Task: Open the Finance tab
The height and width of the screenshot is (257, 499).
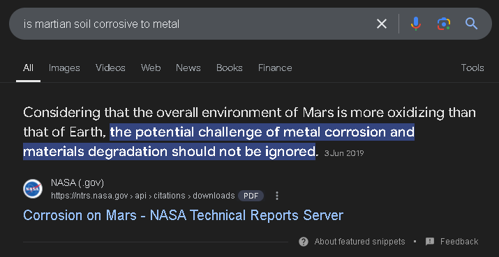Action: tap(275, 68)
